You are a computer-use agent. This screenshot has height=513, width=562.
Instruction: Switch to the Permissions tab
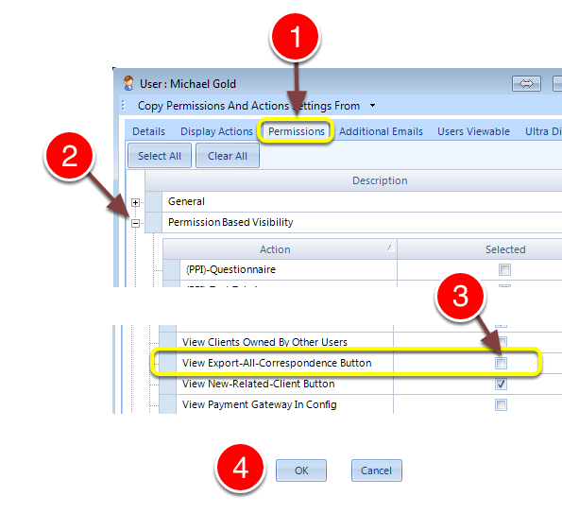(296, 131)
